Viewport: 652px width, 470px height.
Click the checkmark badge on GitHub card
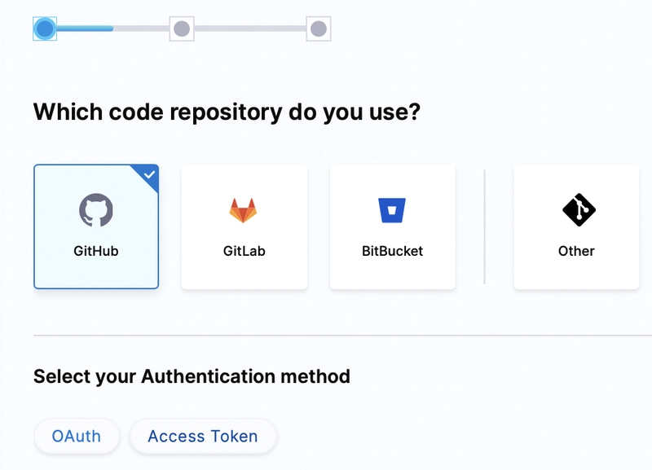(x=149, y=174)
